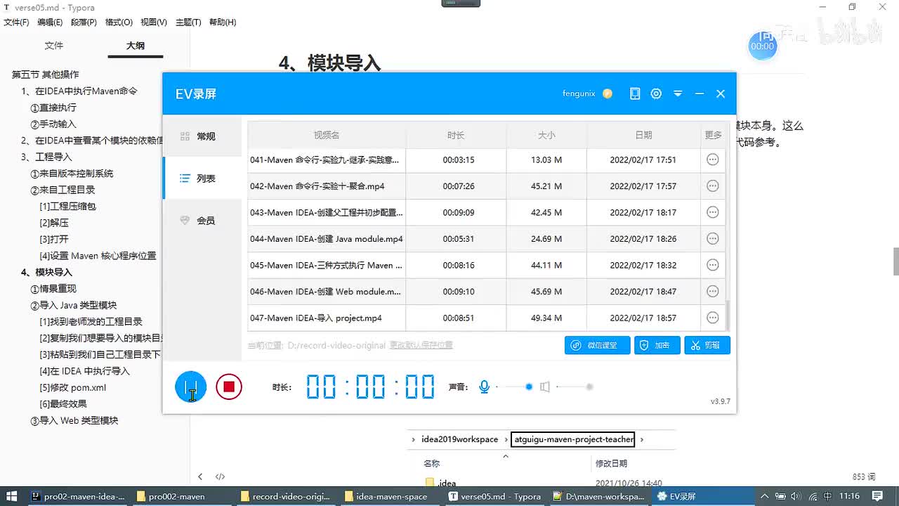The image size is (899, 506).
Task: Switch to Typora sidebar 文件 tab
Action: pos(54,46)
